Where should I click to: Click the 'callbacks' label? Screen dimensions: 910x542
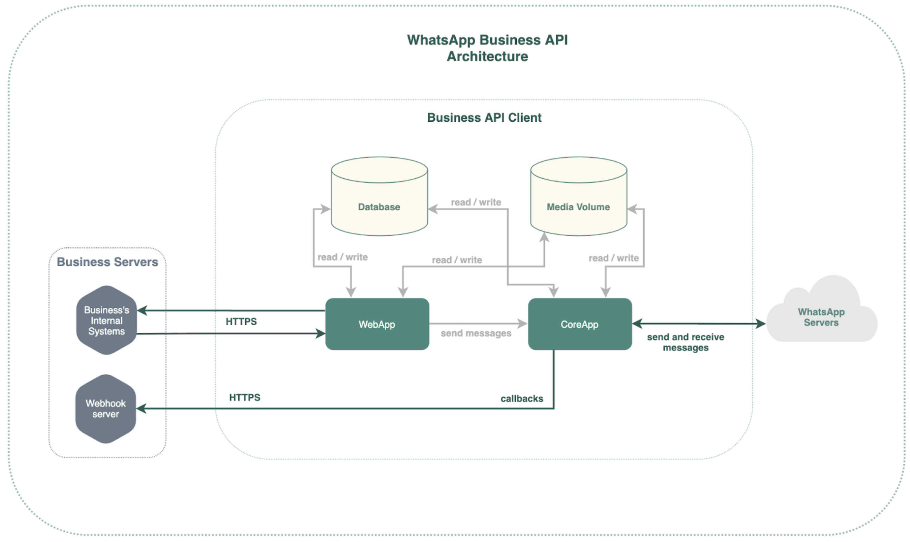click(x=522, y=399)
